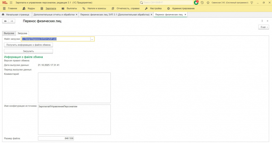Open the history clock icon

pos(202,3)
